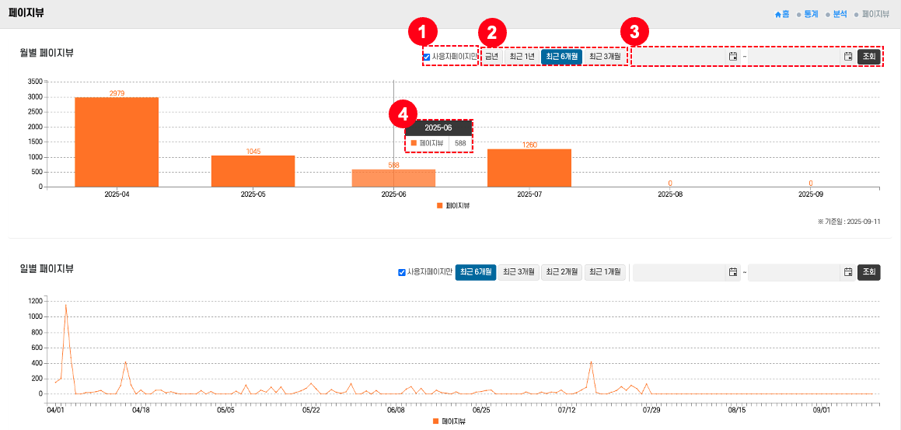This screenshot has height=430, width=901.
Task: Click the 페이지뷰 legend swatch under monthly chart
Action: (x=439, y=205)
